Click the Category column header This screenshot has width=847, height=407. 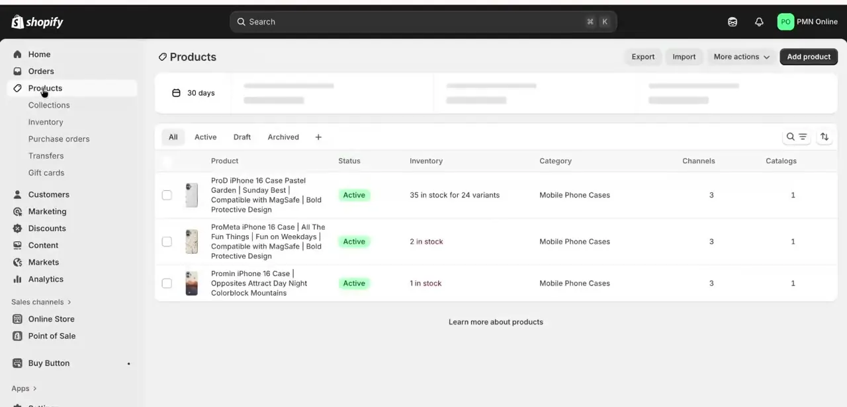click(x=555, y=161)
